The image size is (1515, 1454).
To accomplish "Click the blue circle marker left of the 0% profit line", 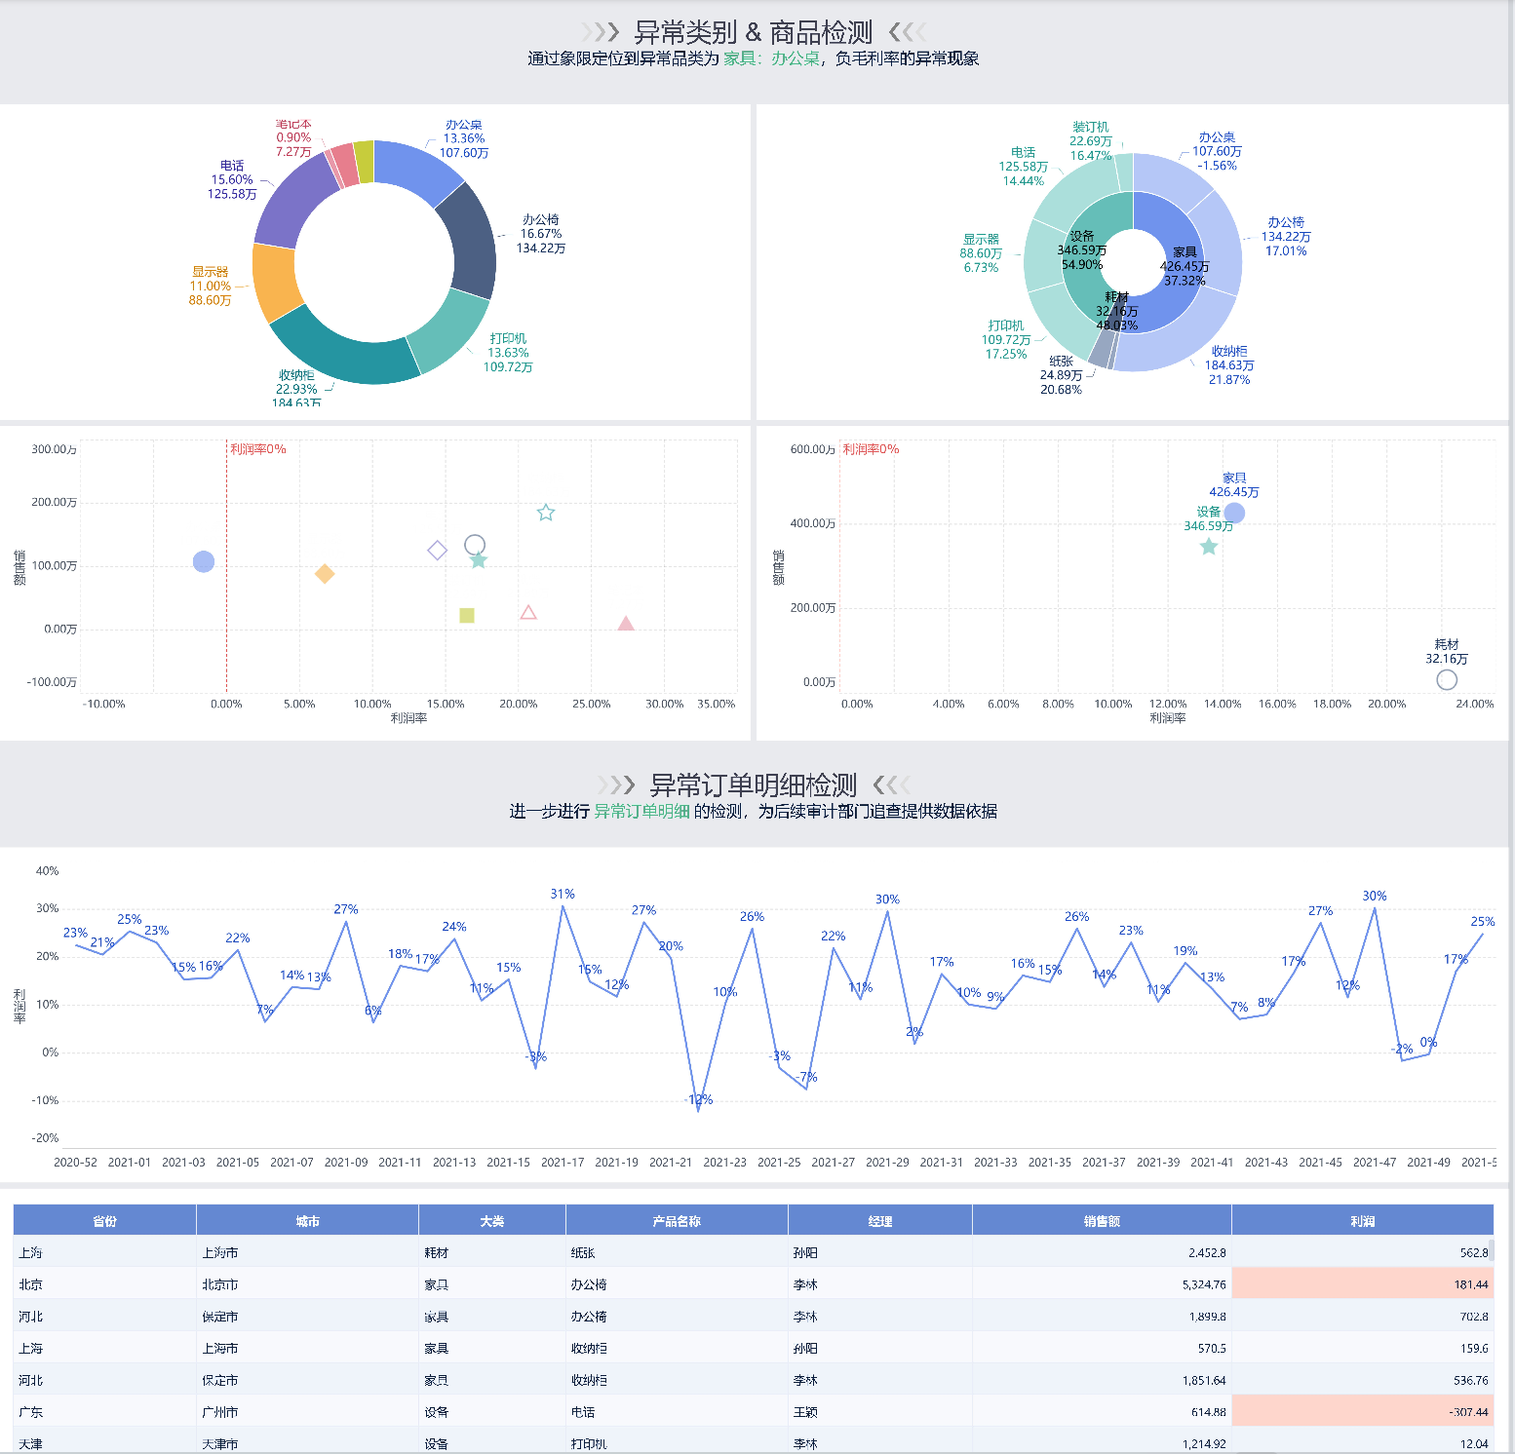I will point(203,561).
